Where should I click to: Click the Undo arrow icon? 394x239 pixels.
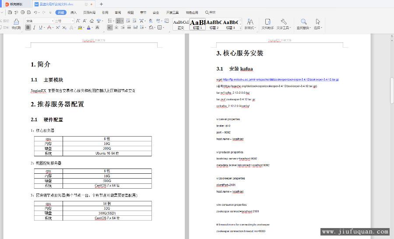35,12
